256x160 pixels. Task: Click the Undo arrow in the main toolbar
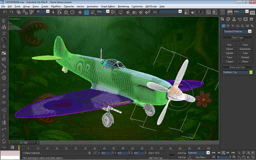click(x=5, y=12)
